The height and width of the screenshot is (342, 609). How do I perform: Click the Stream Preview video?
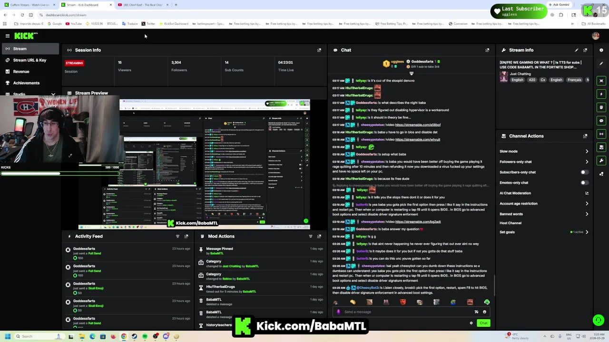195,164
